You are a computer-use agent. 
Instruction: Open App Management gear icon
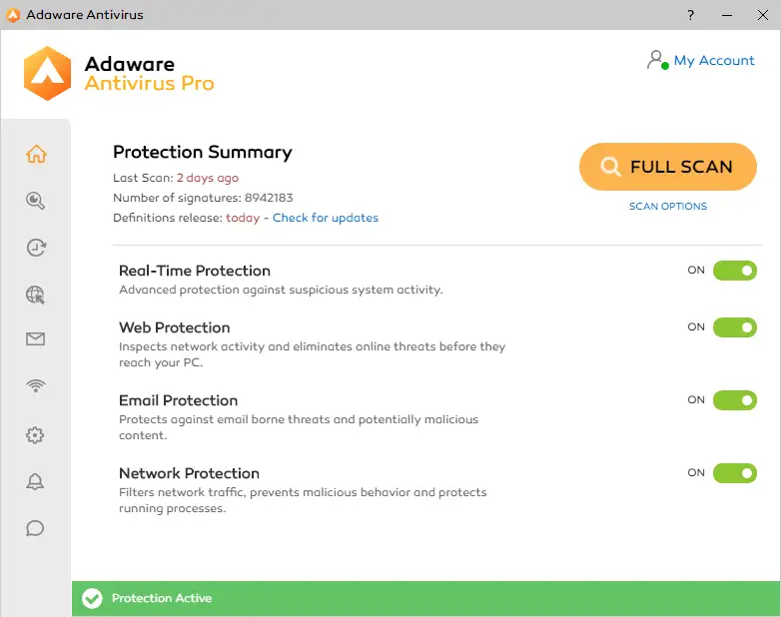[36, 435]
